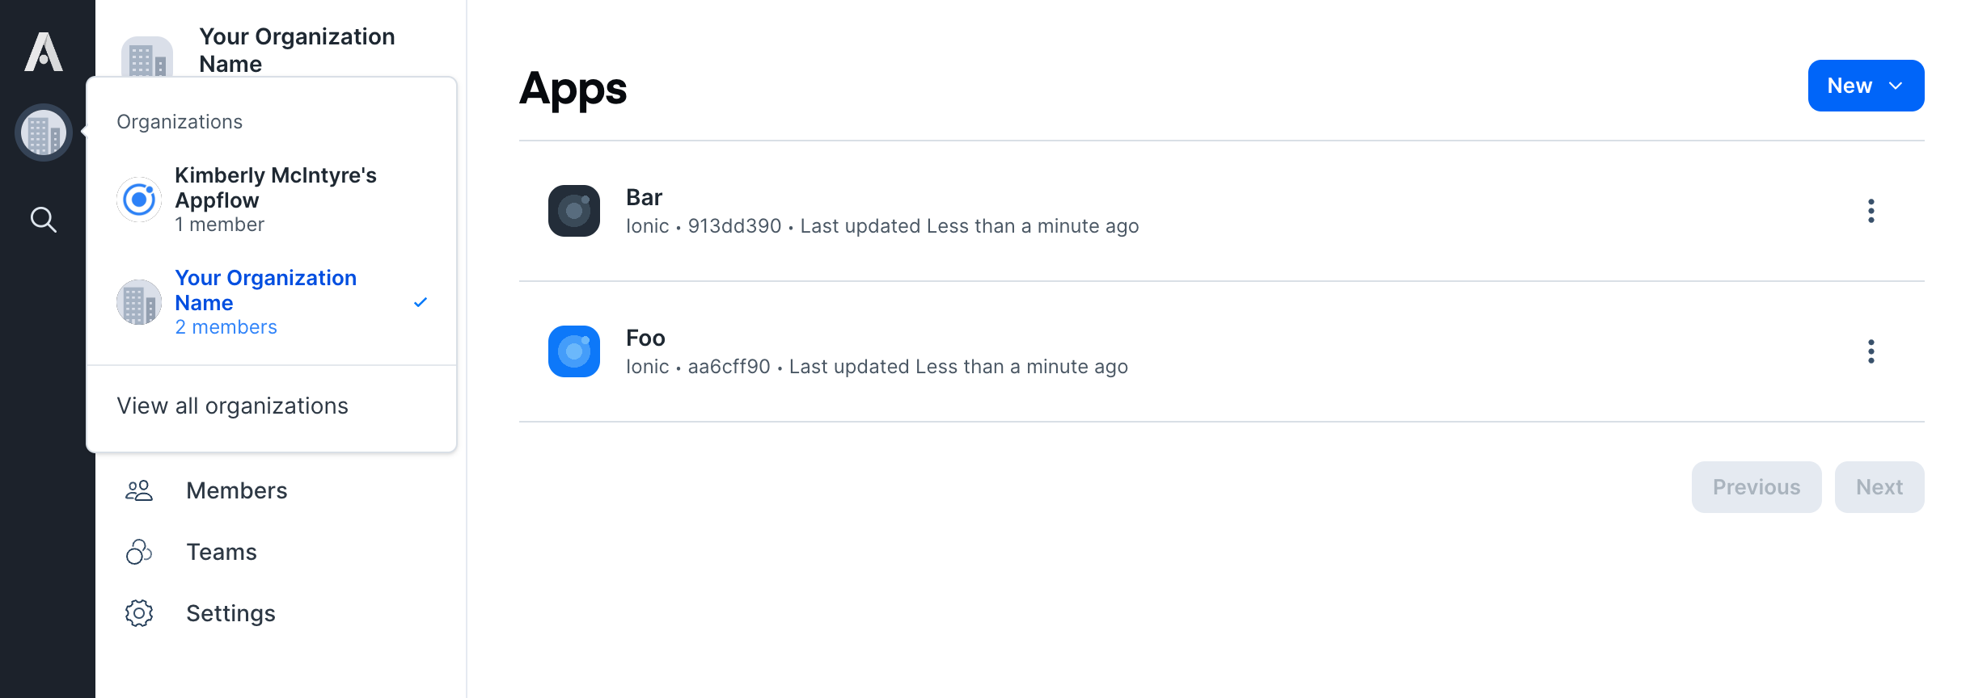This screenshot has width=1970, height=698.
Task: Open the New dropdown button
Action: [x=1865, y=86]
